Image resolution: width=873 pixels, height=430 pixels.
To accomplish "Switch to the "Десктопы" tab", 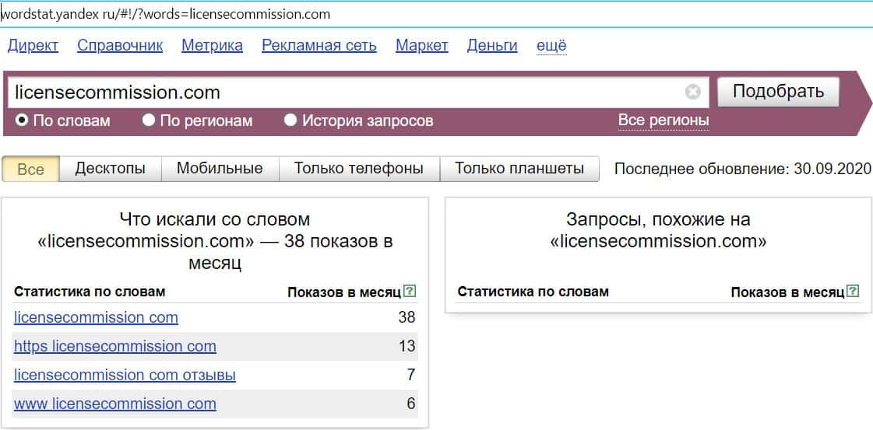I will (x=110, y=168).
